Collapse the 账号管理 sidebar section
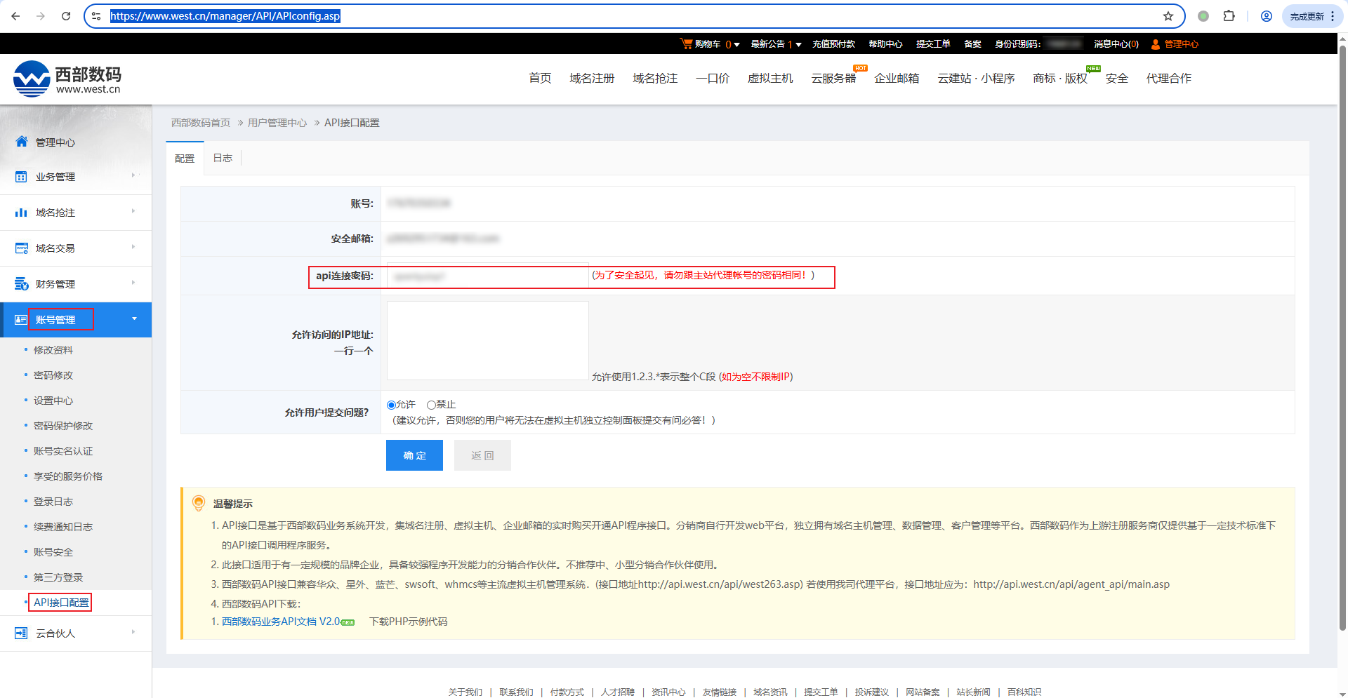 (x=76, y=320)
